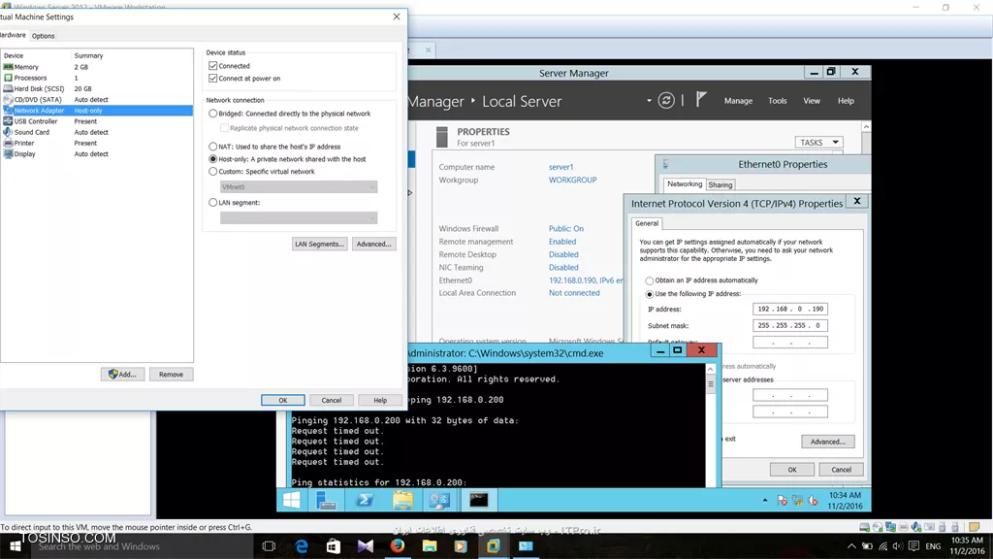
Task: Open Server Manager from guest taskbar
Action: 327,500
